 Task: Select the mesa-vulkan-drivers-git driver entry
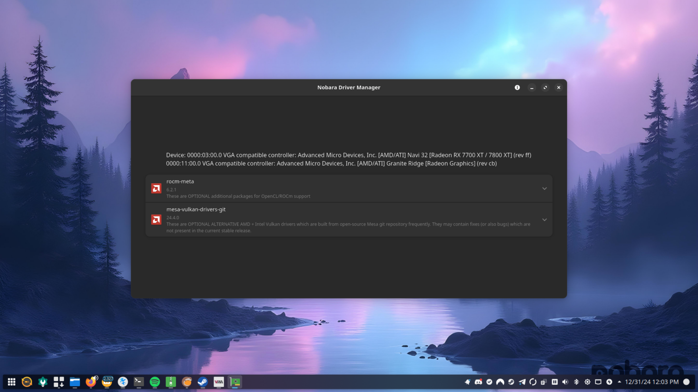318,219
